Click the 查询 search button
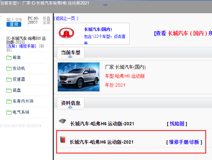The image size is (212, 160). [x=14, y=24]
